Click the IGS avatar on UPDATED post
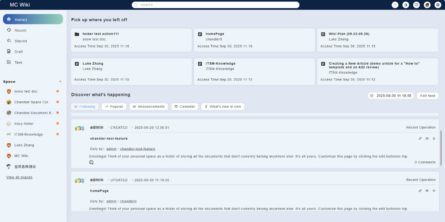Screen dimensions: 445x222 [79, 181]
